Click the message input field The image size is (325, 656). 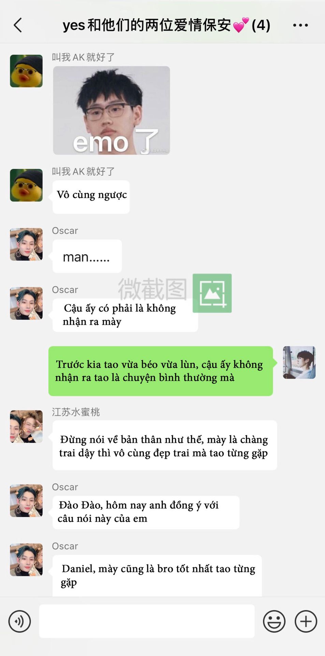coord(147,621)
